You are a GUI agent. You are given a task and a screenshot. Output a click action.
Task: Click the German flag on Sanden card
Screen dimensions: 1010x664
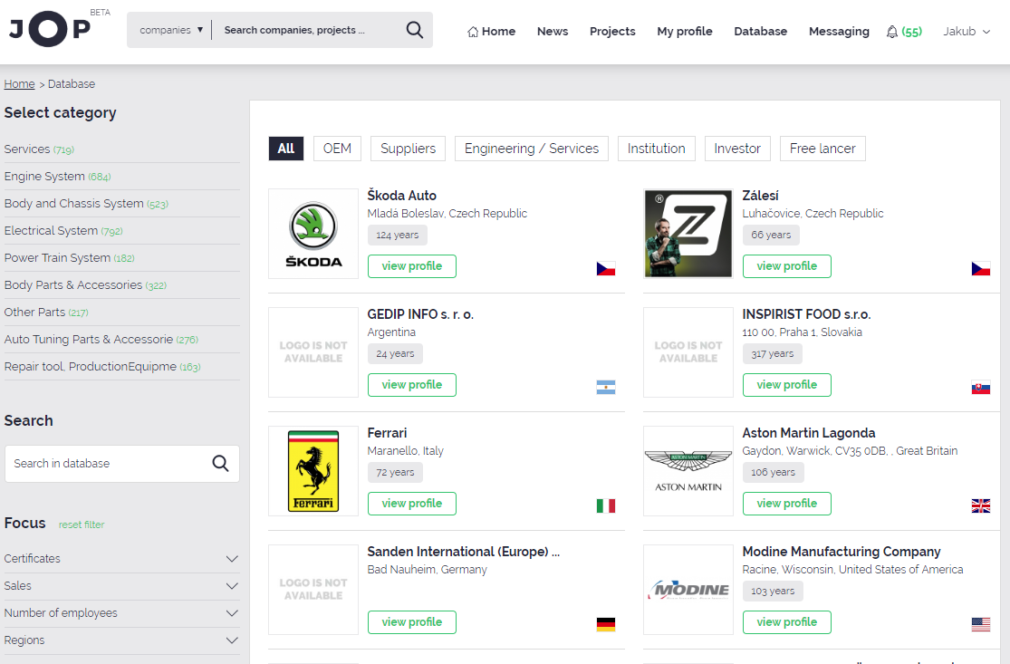605,624
